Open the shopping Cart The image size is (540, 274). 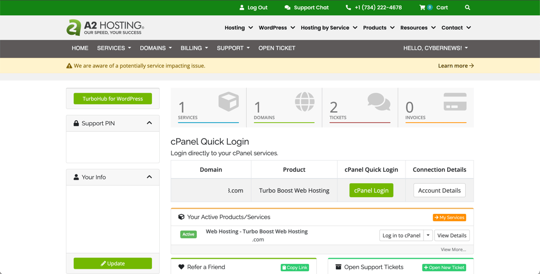433,7
